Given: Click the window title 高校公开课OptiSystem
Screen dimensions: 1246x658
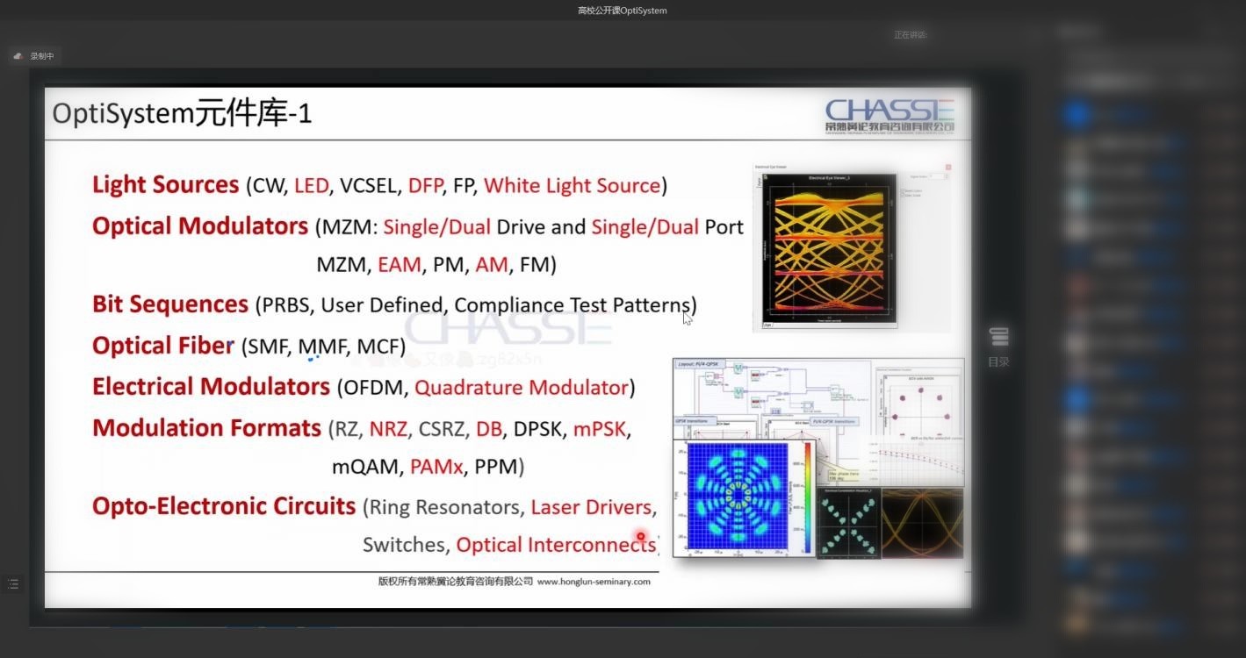Looking at the screenshot, I should point(623,11).
